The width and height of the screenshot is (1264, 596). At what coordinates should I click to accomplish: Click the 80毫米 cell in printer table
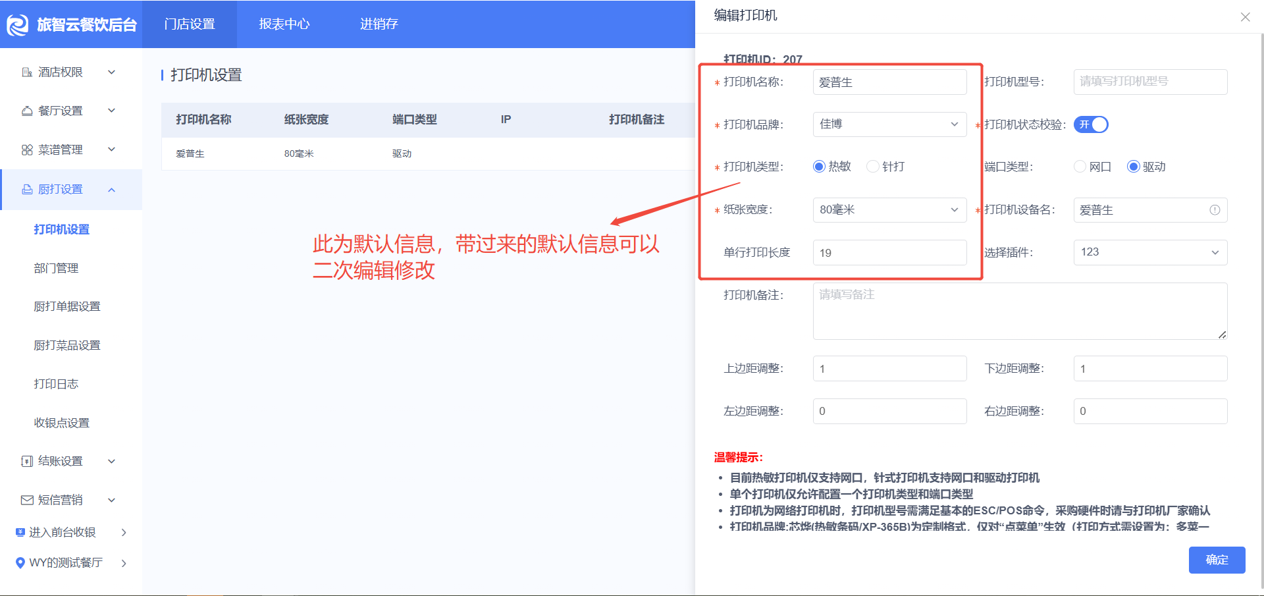pos(299,154)
